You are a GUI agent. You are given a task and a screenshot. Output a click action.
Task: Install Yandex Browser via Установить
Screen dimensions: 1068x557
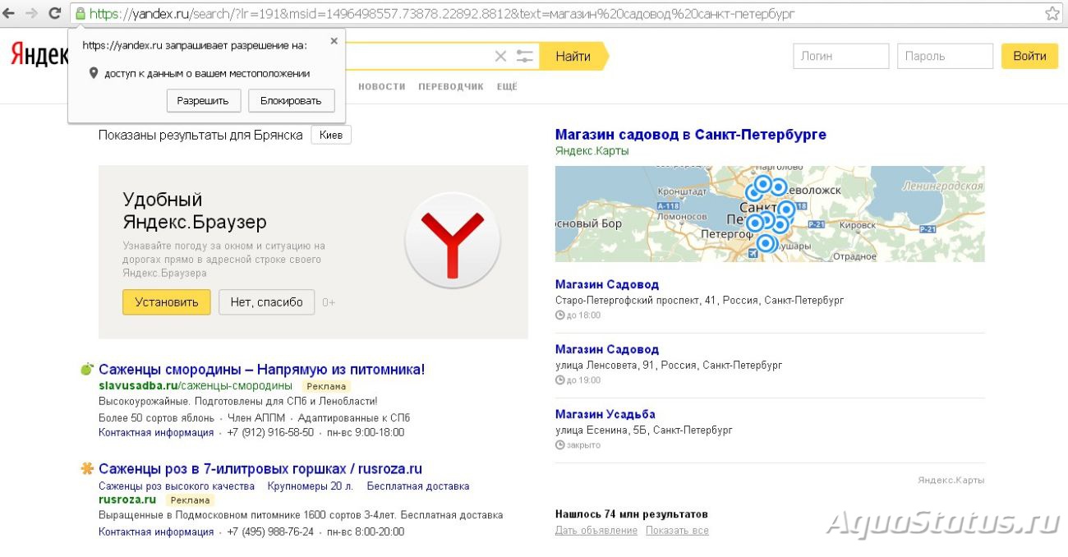[x=167, y=302]
